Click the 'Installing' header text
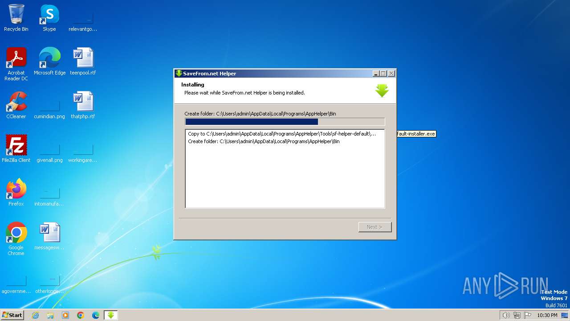The image size is (570, 321). click(x=193, y=85)
